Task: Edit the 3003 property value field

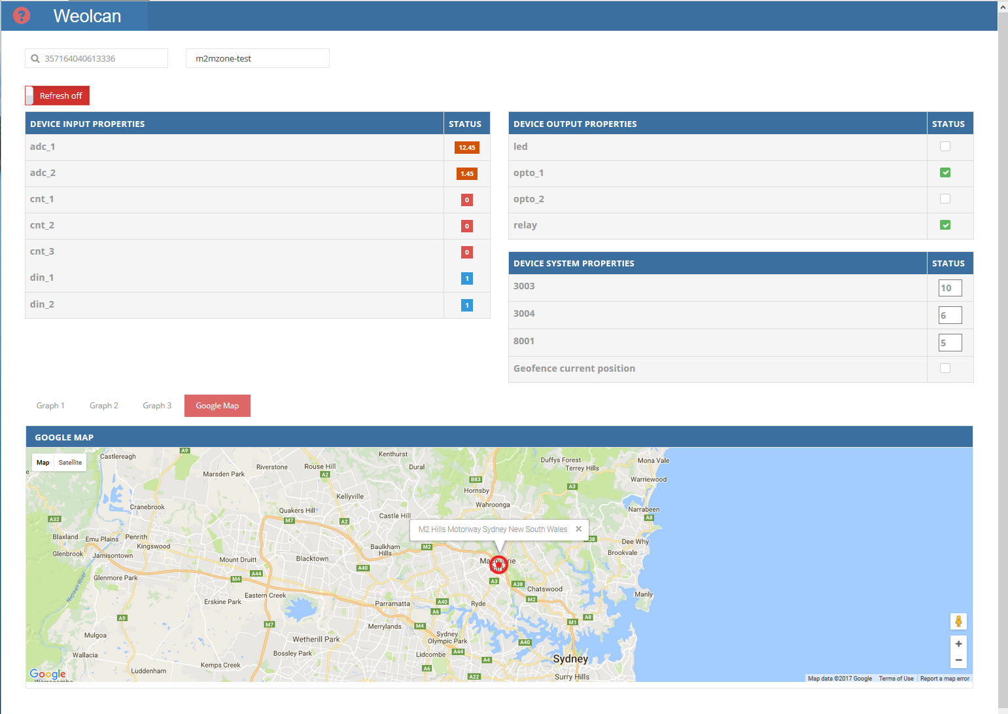Action: (x=950, y=288)
